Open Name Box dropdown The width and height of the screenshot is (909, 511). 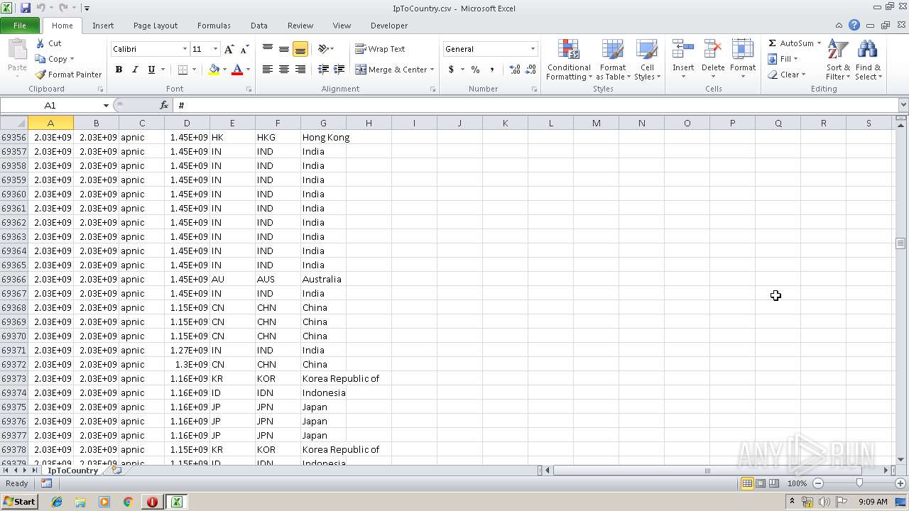pyautogui.click(x=106, y=105)
